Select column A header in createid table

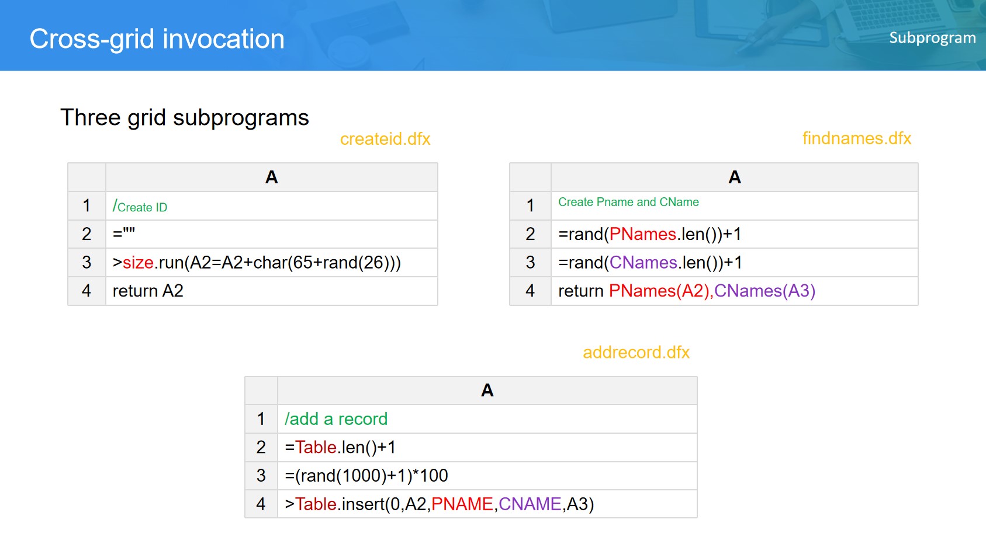[271, 177]
